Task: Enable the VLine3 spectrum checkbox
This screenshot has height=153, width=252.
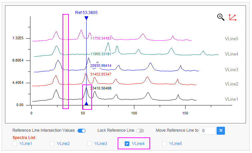Action: pos(90,144)
